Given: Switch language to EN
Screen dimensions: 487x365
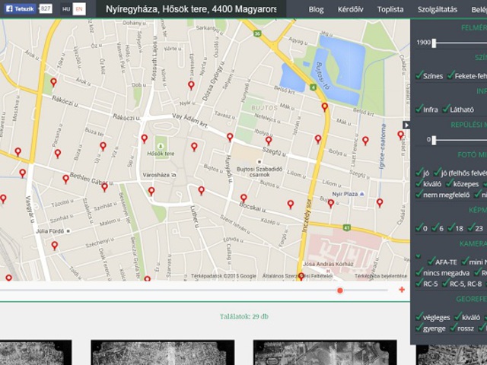Looking at the screenshot, I should pos(79,9).
